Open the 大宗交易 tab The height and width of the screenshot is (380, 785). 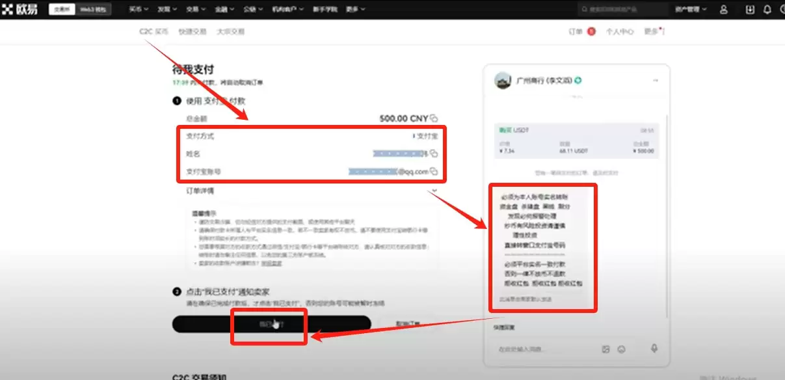(231, 31)
